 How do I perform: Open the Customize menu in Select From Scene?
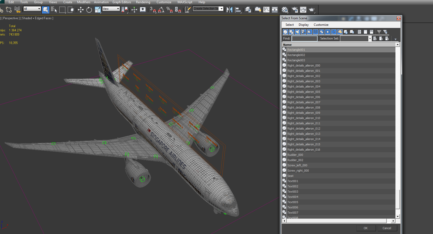(321, 25)
